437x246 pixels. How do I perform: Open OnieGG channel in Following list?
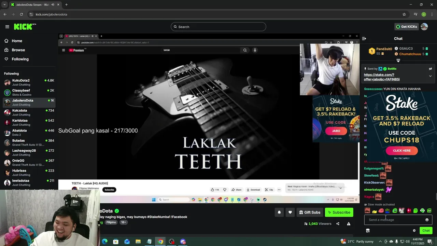29,162
